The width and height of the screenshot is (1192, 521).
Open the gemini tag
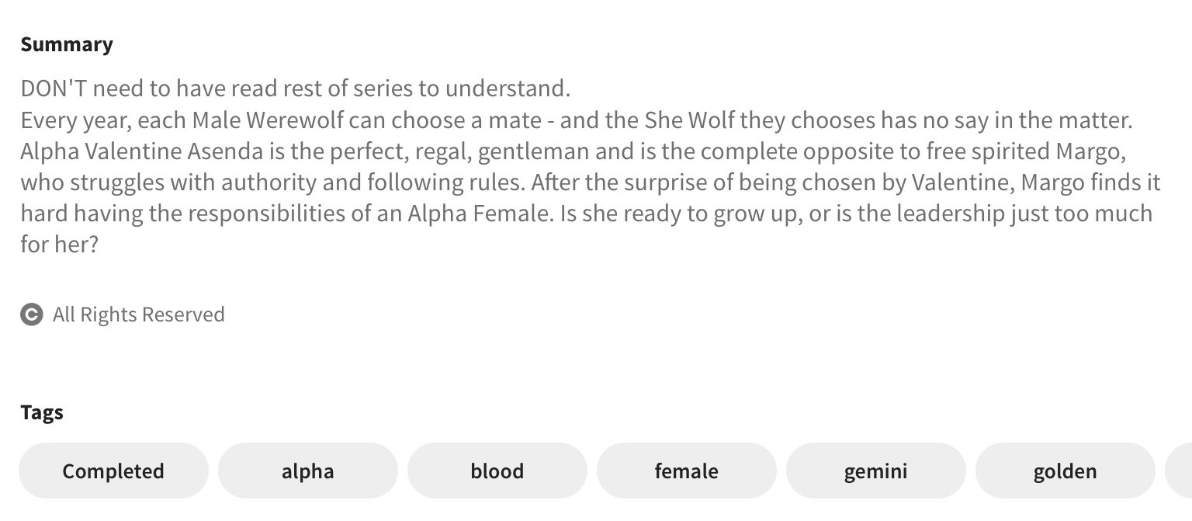click(875, 471)
